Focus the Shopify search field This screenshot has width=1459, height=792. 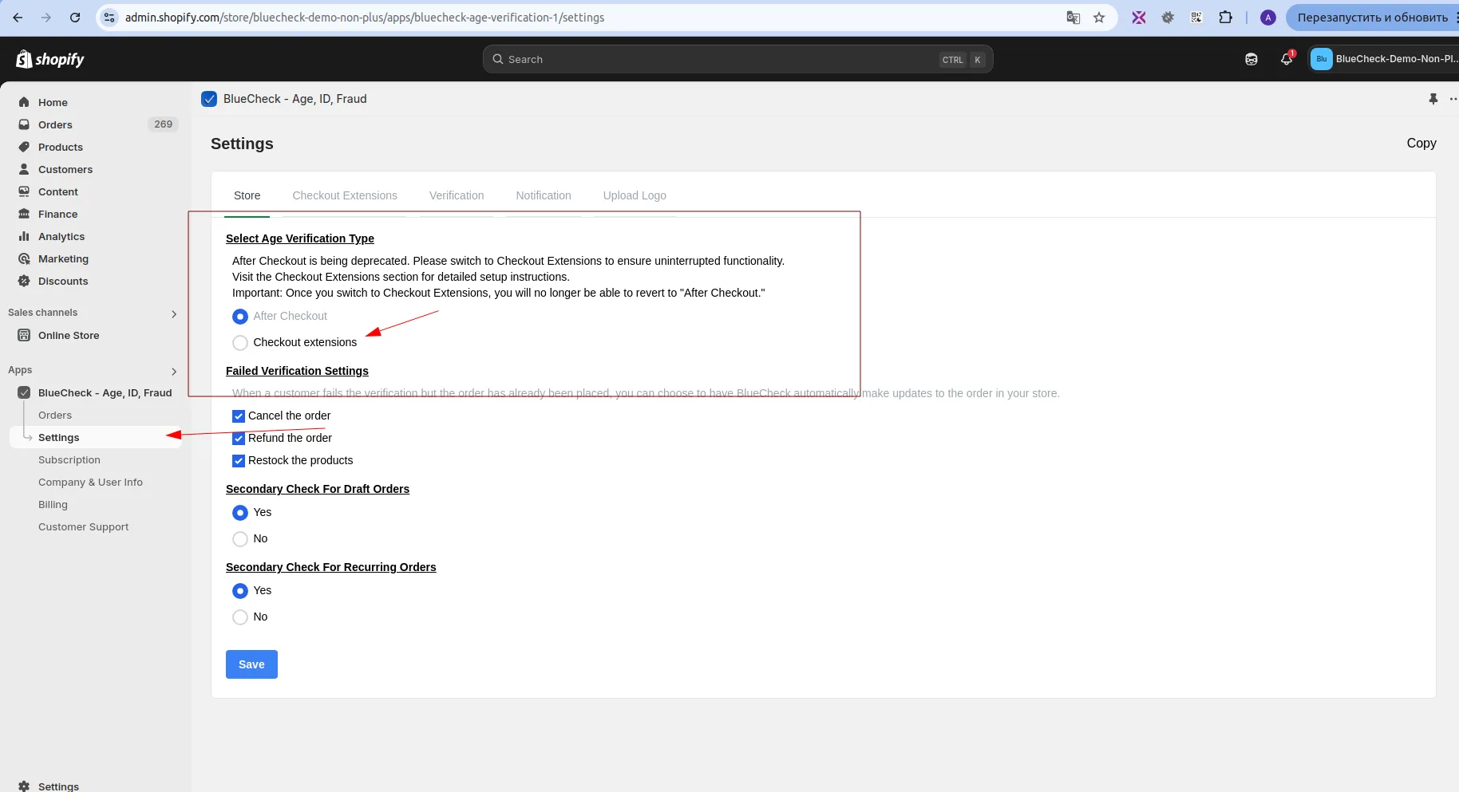(x=737, y=59)
